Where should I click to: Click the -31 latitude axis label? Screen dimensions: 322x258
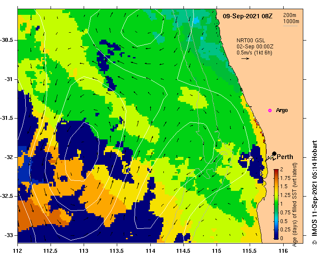9,79
